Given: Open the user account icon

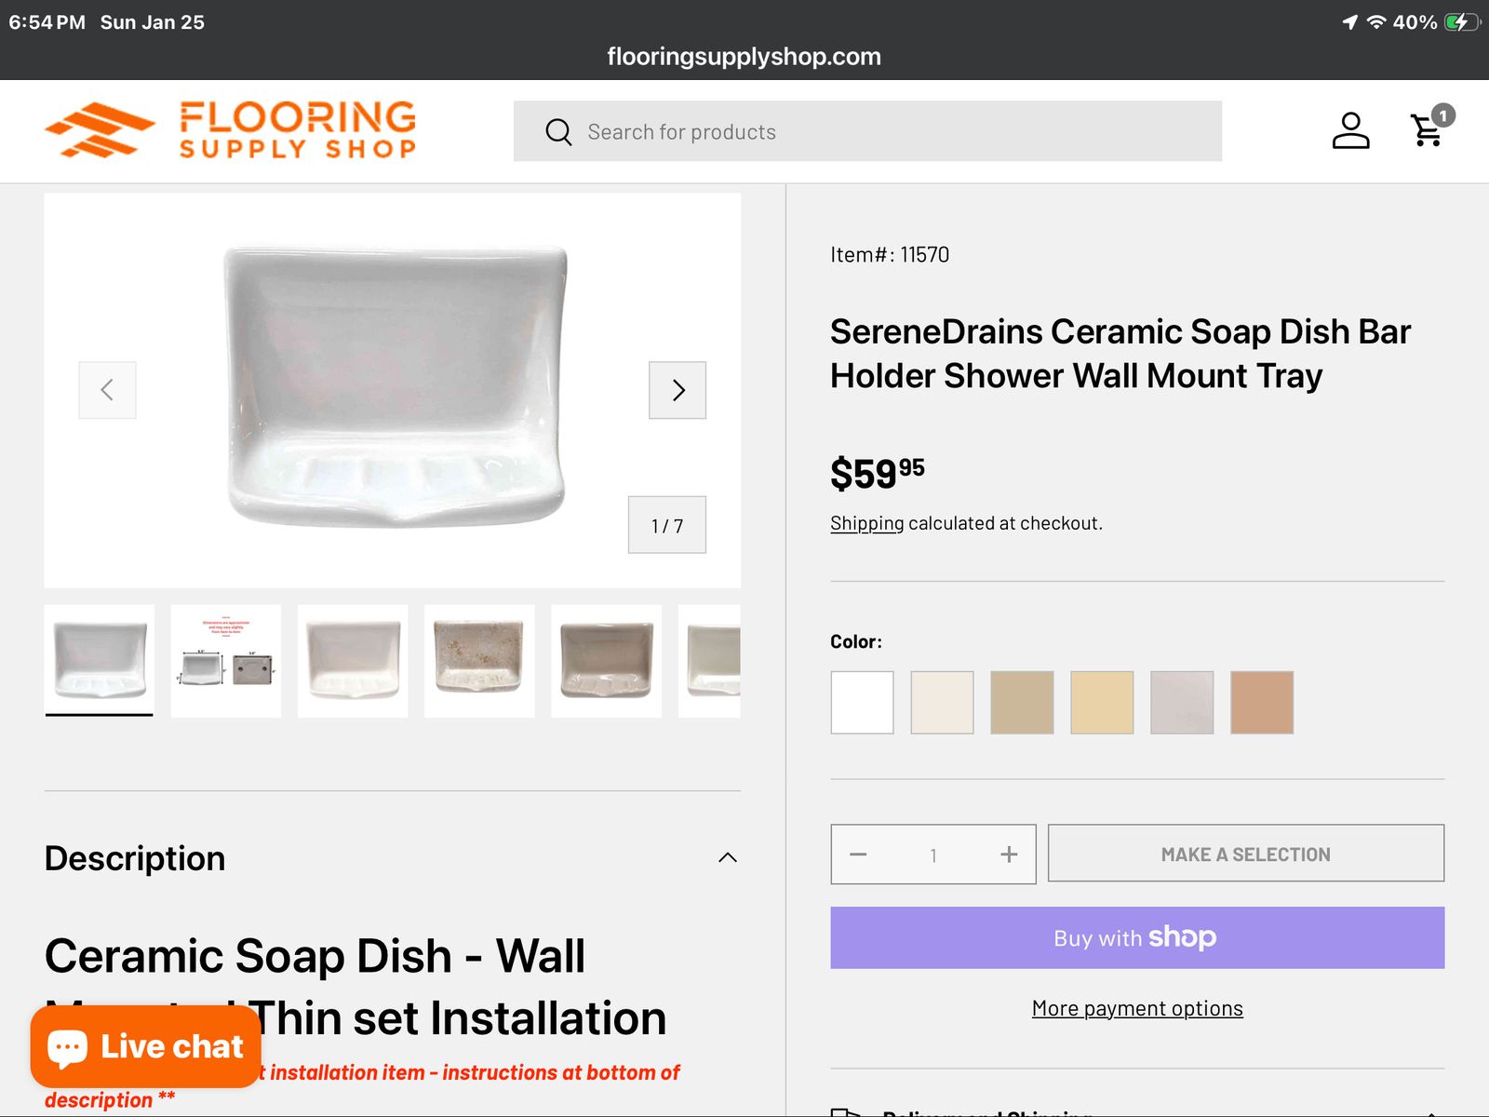Looking at the screenshot, I should click(x=1350, y=130).
